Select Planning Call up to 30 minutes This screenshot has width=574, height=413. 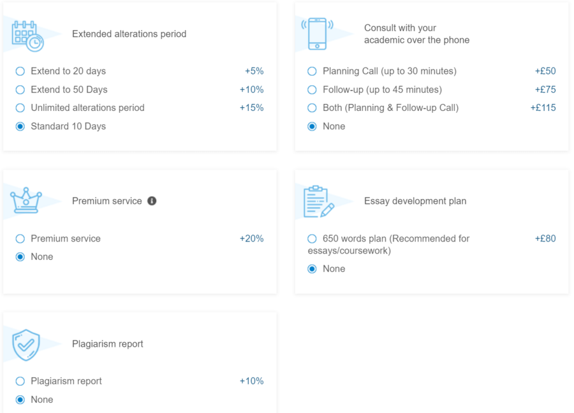click(x=312, y=71)
